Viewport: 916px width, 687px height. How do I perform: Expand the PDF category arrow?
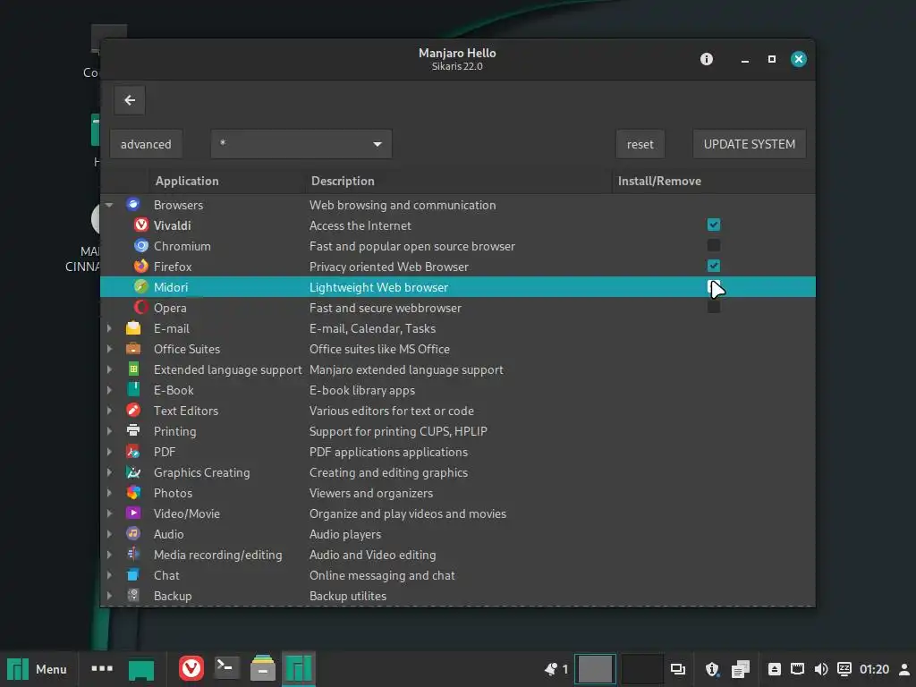(109, 452)
